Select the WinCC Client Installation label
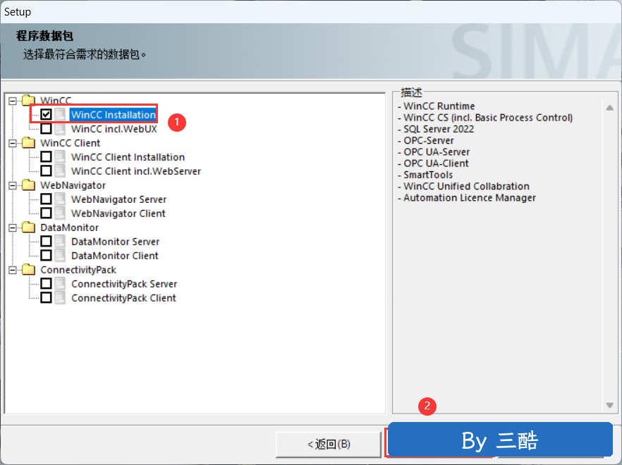The height and width of the screenshot is (465, 622). (128, 157)
